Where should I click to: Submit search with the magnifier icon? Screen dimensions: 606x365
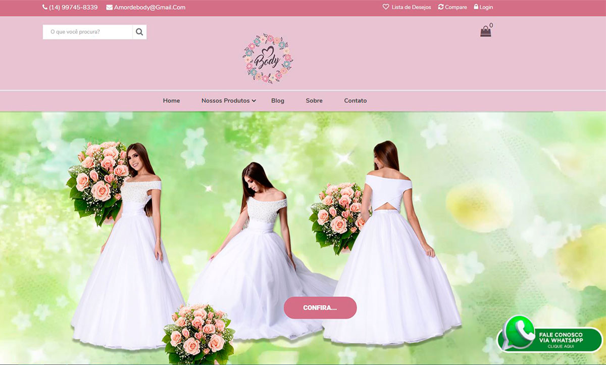(x=139, y=32)
